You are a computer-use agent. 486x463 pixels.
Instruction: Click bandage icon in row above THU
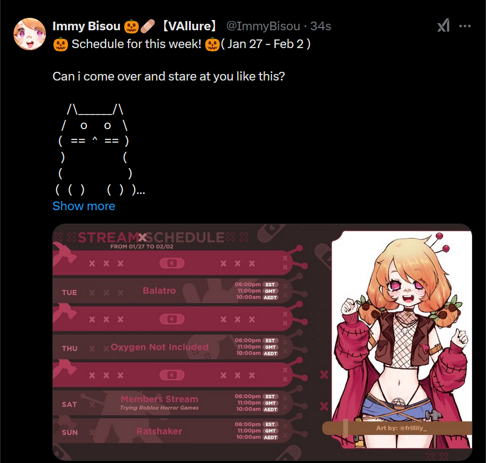172,319
